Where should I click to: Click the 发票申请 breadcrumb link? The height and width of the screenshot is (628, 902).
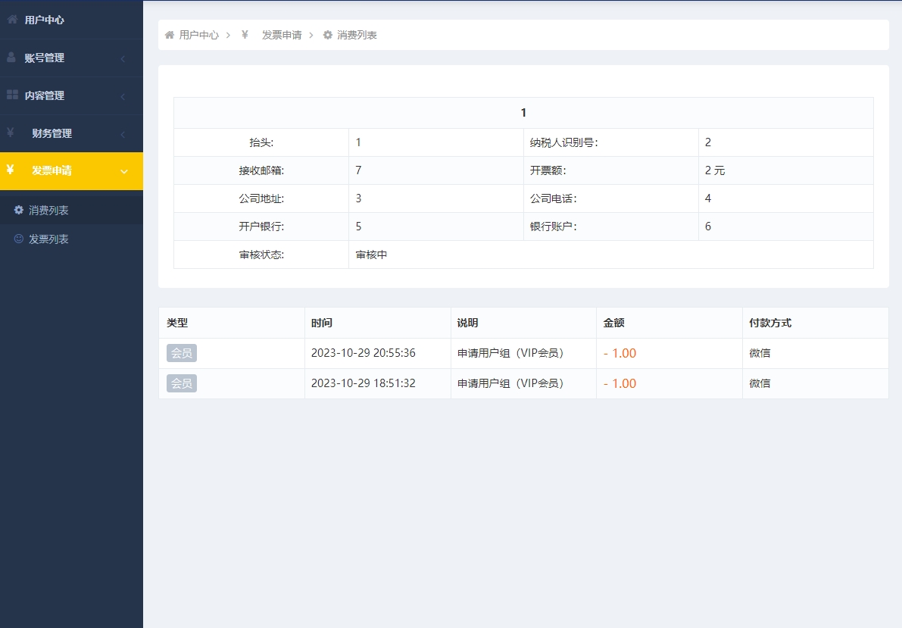(281, 35)
